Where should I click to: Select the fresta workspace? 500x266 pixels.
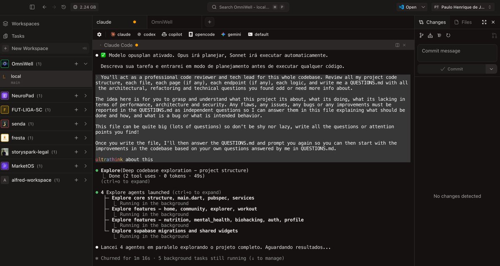pos(19,138)
